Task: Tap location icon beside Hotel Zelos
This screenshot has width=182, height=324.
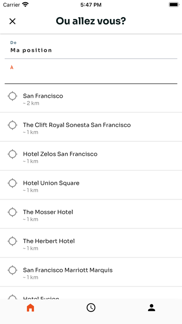Action: (x=13, y=154)
